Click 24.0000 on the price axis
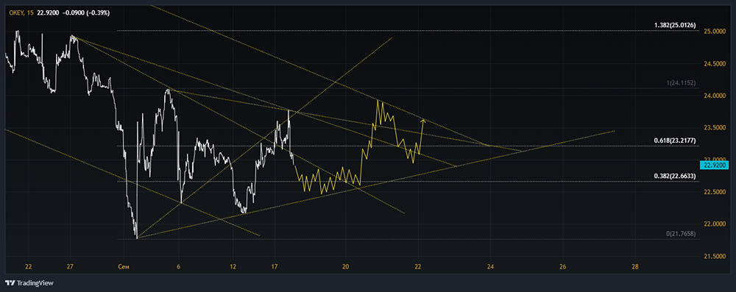Screen dimensions: 736x292 click(714, 96)
